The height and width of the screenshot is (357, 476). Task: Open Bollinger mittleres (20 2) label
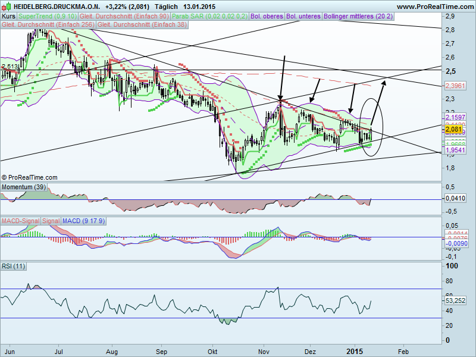(x=358, y=17)
